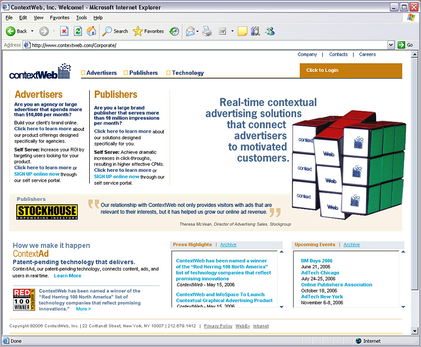421x347 pixels.
Task: Open the Upcoming Events Archive link
Action: click(351, 244)
